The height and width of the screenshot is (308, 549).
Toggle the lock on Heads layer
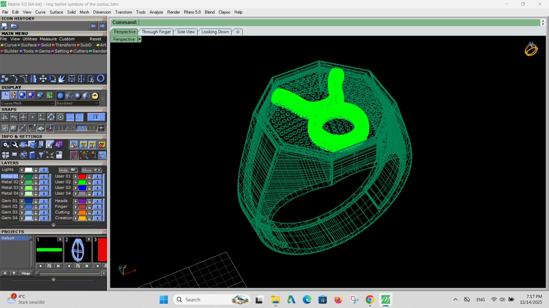89,201
